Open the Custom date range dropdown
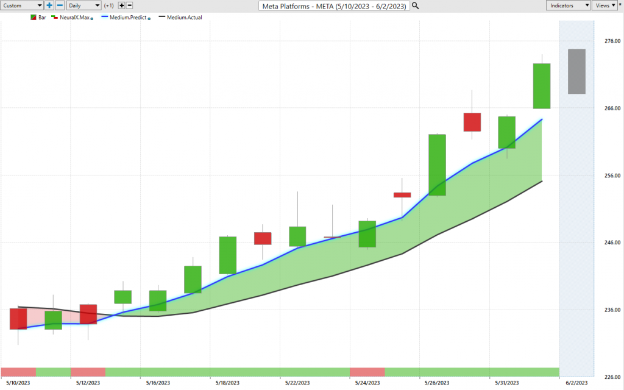The image size is (624, 390). pos(22,5)
